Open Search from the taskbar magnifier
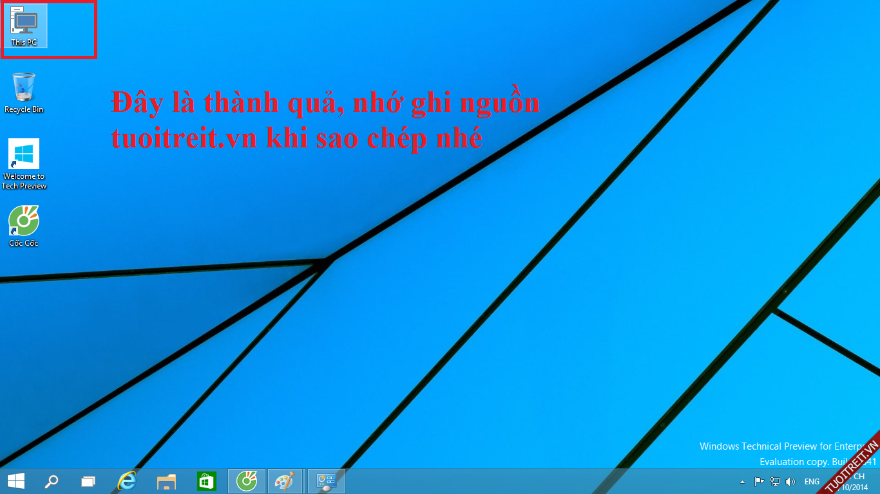 point(51,481)
